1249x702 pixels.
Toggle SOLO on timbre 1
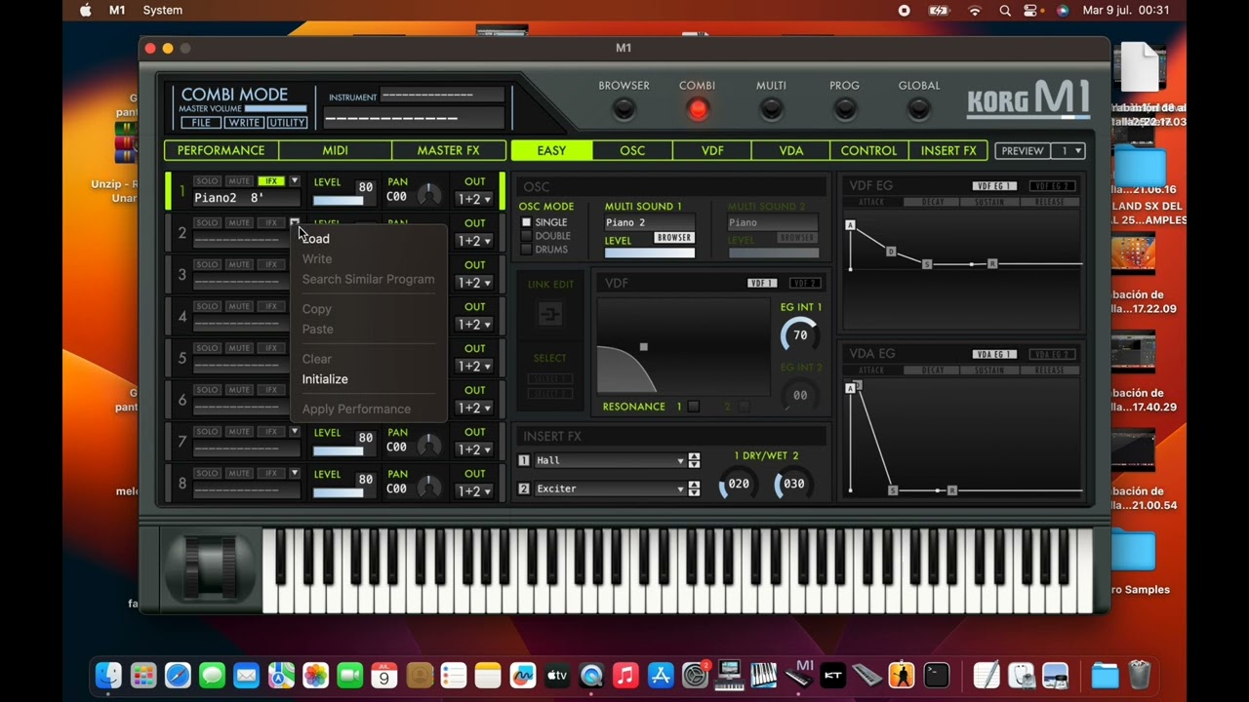tap(207, 181)
